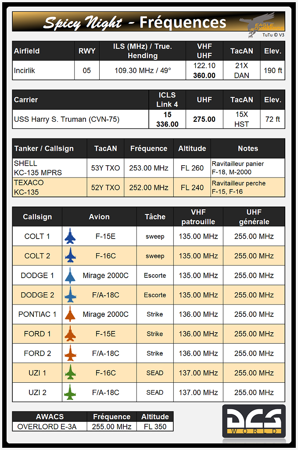Click the Tanker / Callsign column header
The image size is (298, 450).
(50, 149)
